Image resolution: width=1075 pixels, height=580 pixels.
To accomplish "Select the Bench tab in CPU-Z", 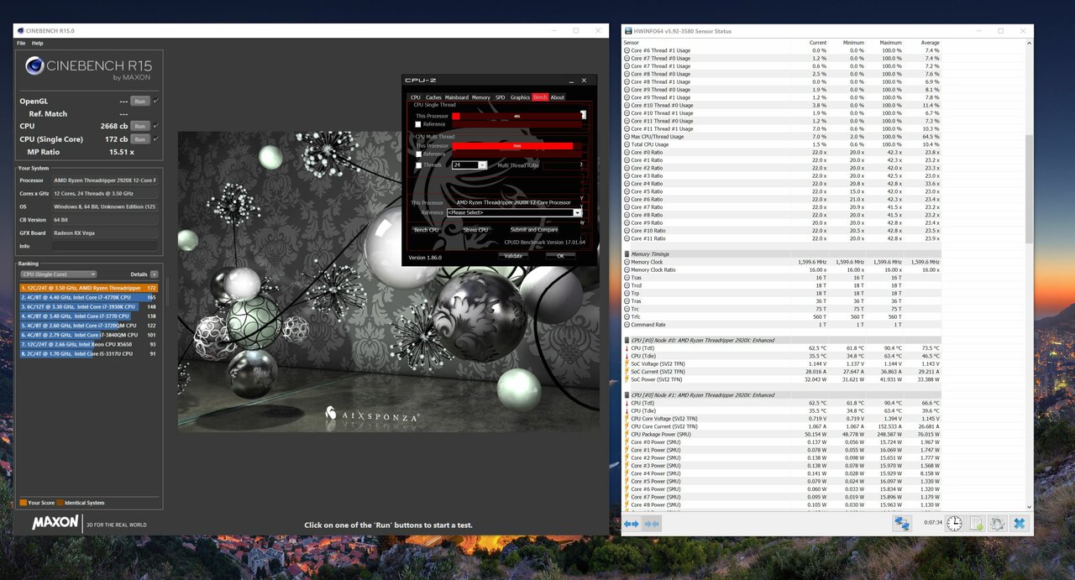I will pyautogui.click(x=540, y=97).
